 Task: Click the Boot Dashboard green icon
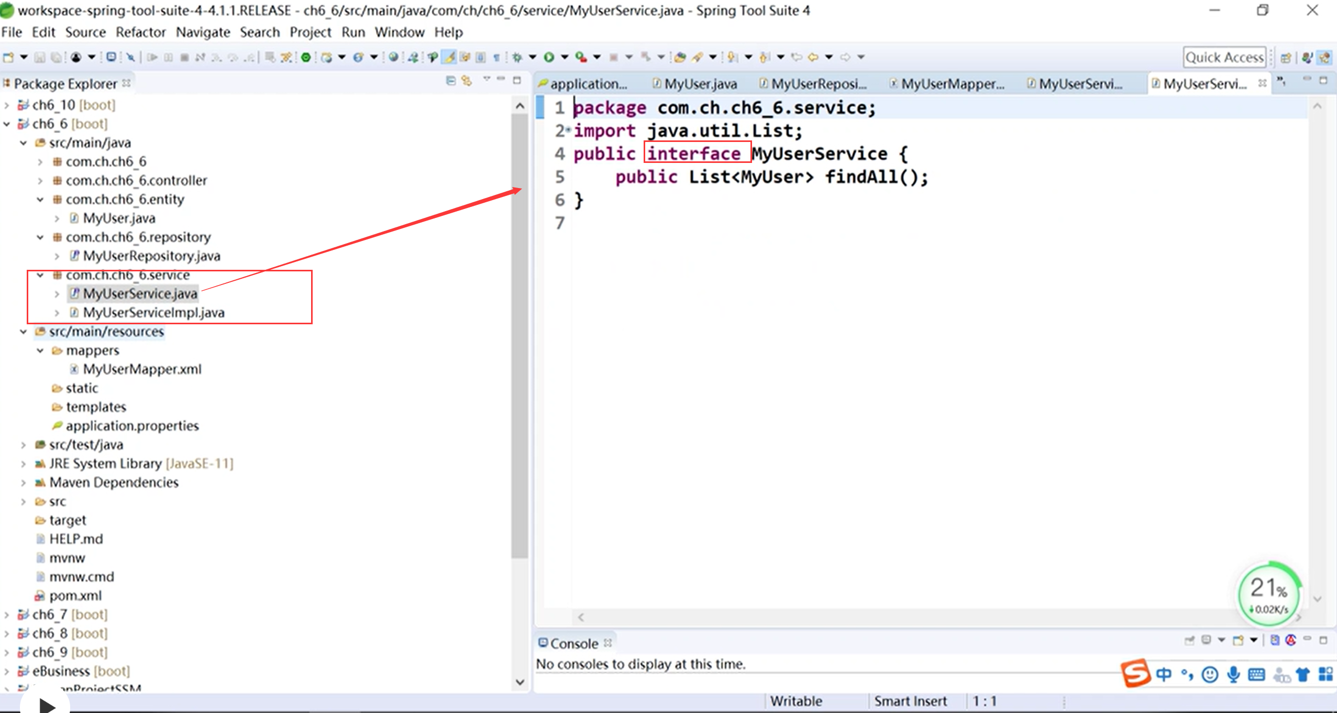point(306,57)
